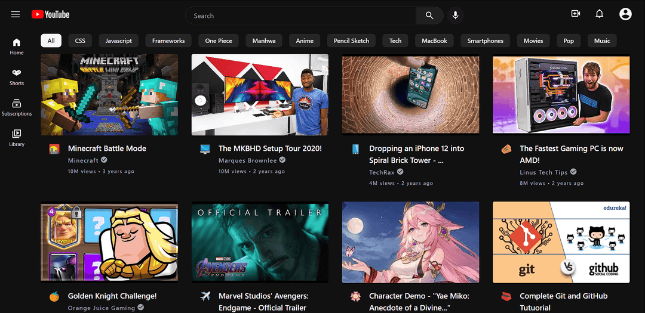The width and height of the screenshot is (645, 313).
Task: Click verified badge beside Linus Tech Tips
Action: (x=573, y=172)
